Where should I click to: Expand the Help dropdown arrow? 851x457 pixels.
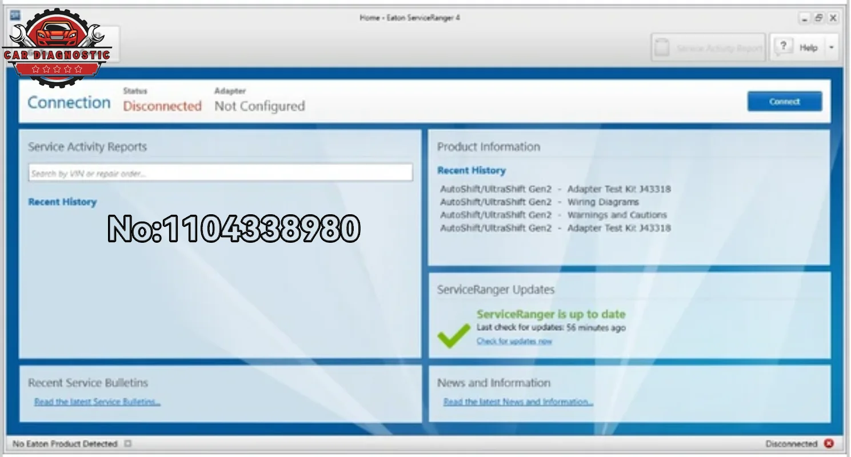pyautogui.click(x=832, y=47)
